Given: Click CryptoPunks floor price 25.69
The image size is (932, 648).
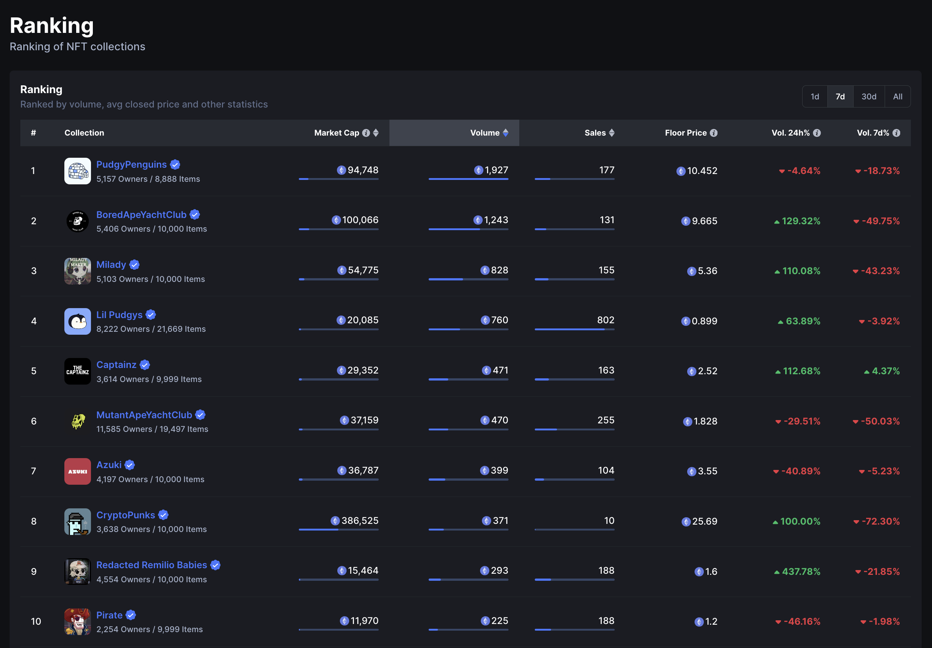Looking at the screenshot, I should (705, 522).
